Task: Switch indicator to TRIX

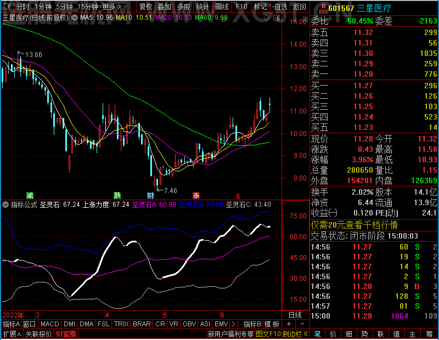Action: (121, 324)
